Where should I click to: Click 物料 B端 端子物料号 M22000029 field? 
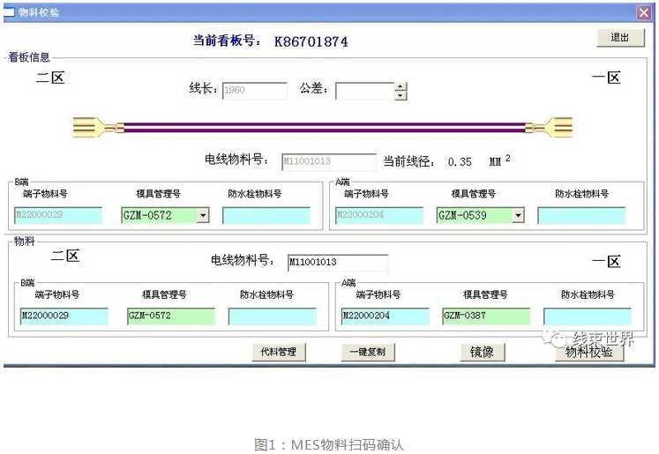coord(64,316)
